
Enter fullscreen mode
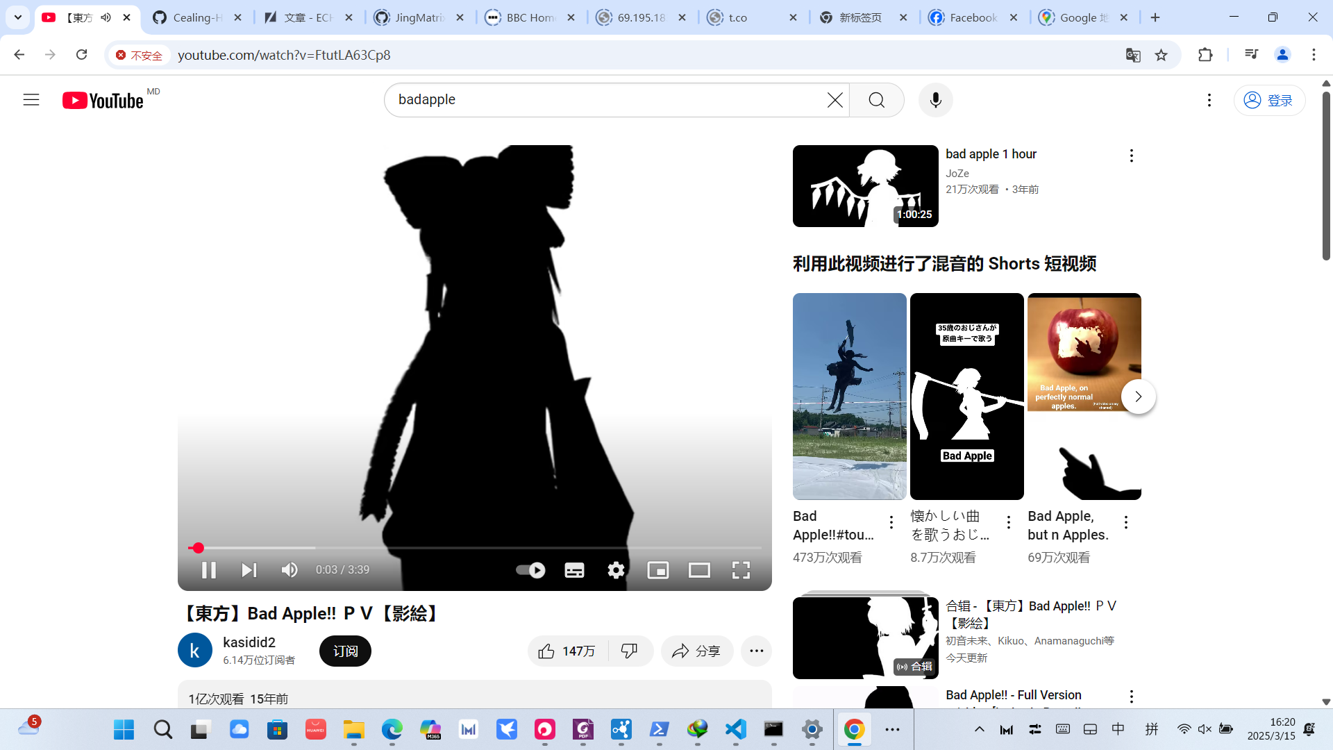(x=741, y=570)
